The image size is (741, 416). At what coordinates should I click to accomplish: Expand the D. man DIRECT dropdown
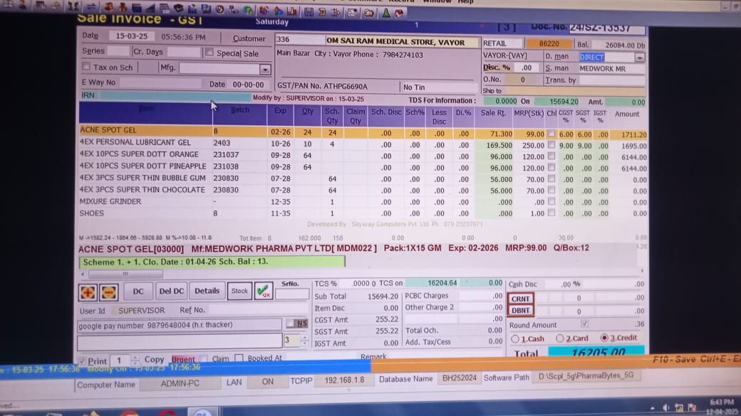coord(639,57)
